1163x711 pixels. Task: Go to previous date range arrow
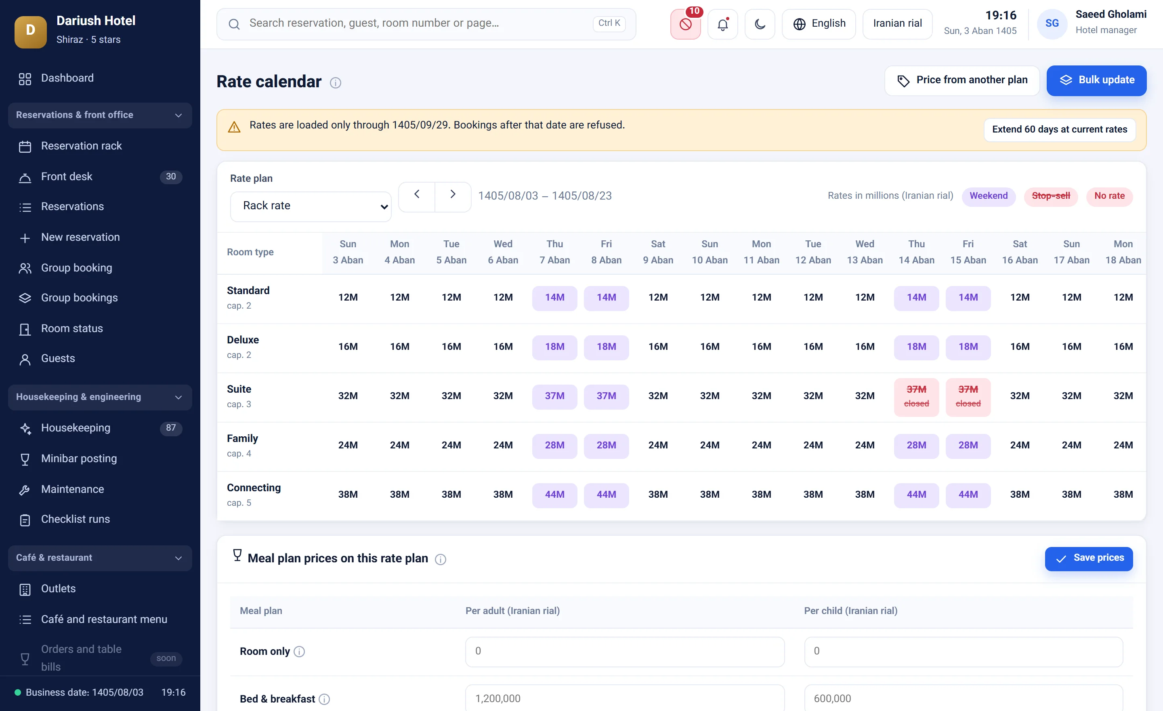(417, 197)
